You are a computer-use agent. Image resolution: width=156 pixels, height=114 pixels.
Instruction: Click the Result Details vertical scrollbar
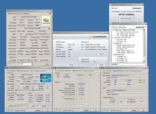pyautogui.click(x=144, y=46)
